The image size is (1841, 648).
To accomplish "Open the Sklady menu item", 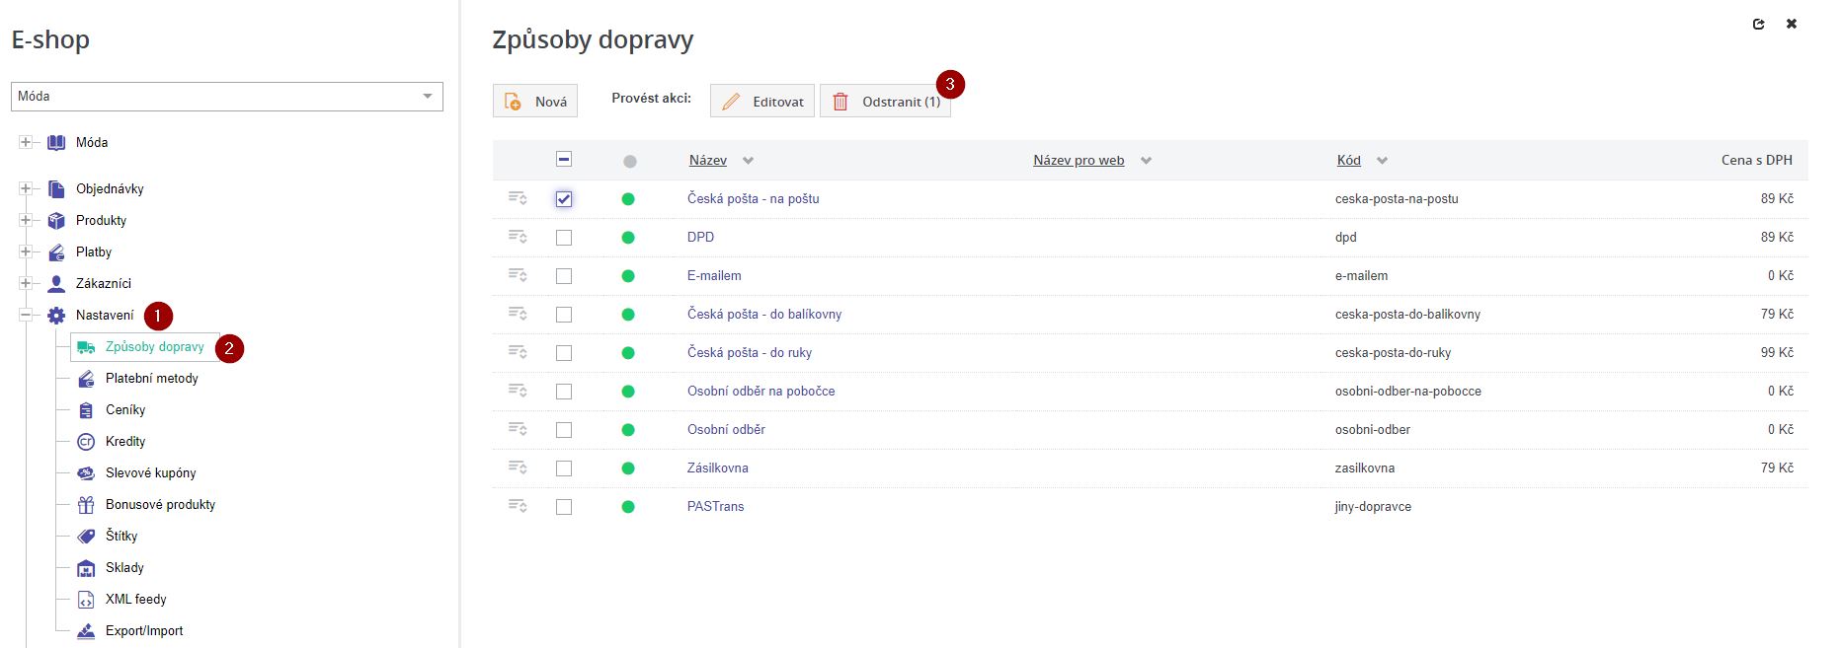I will pyautogui.click(x=124, y=568).
